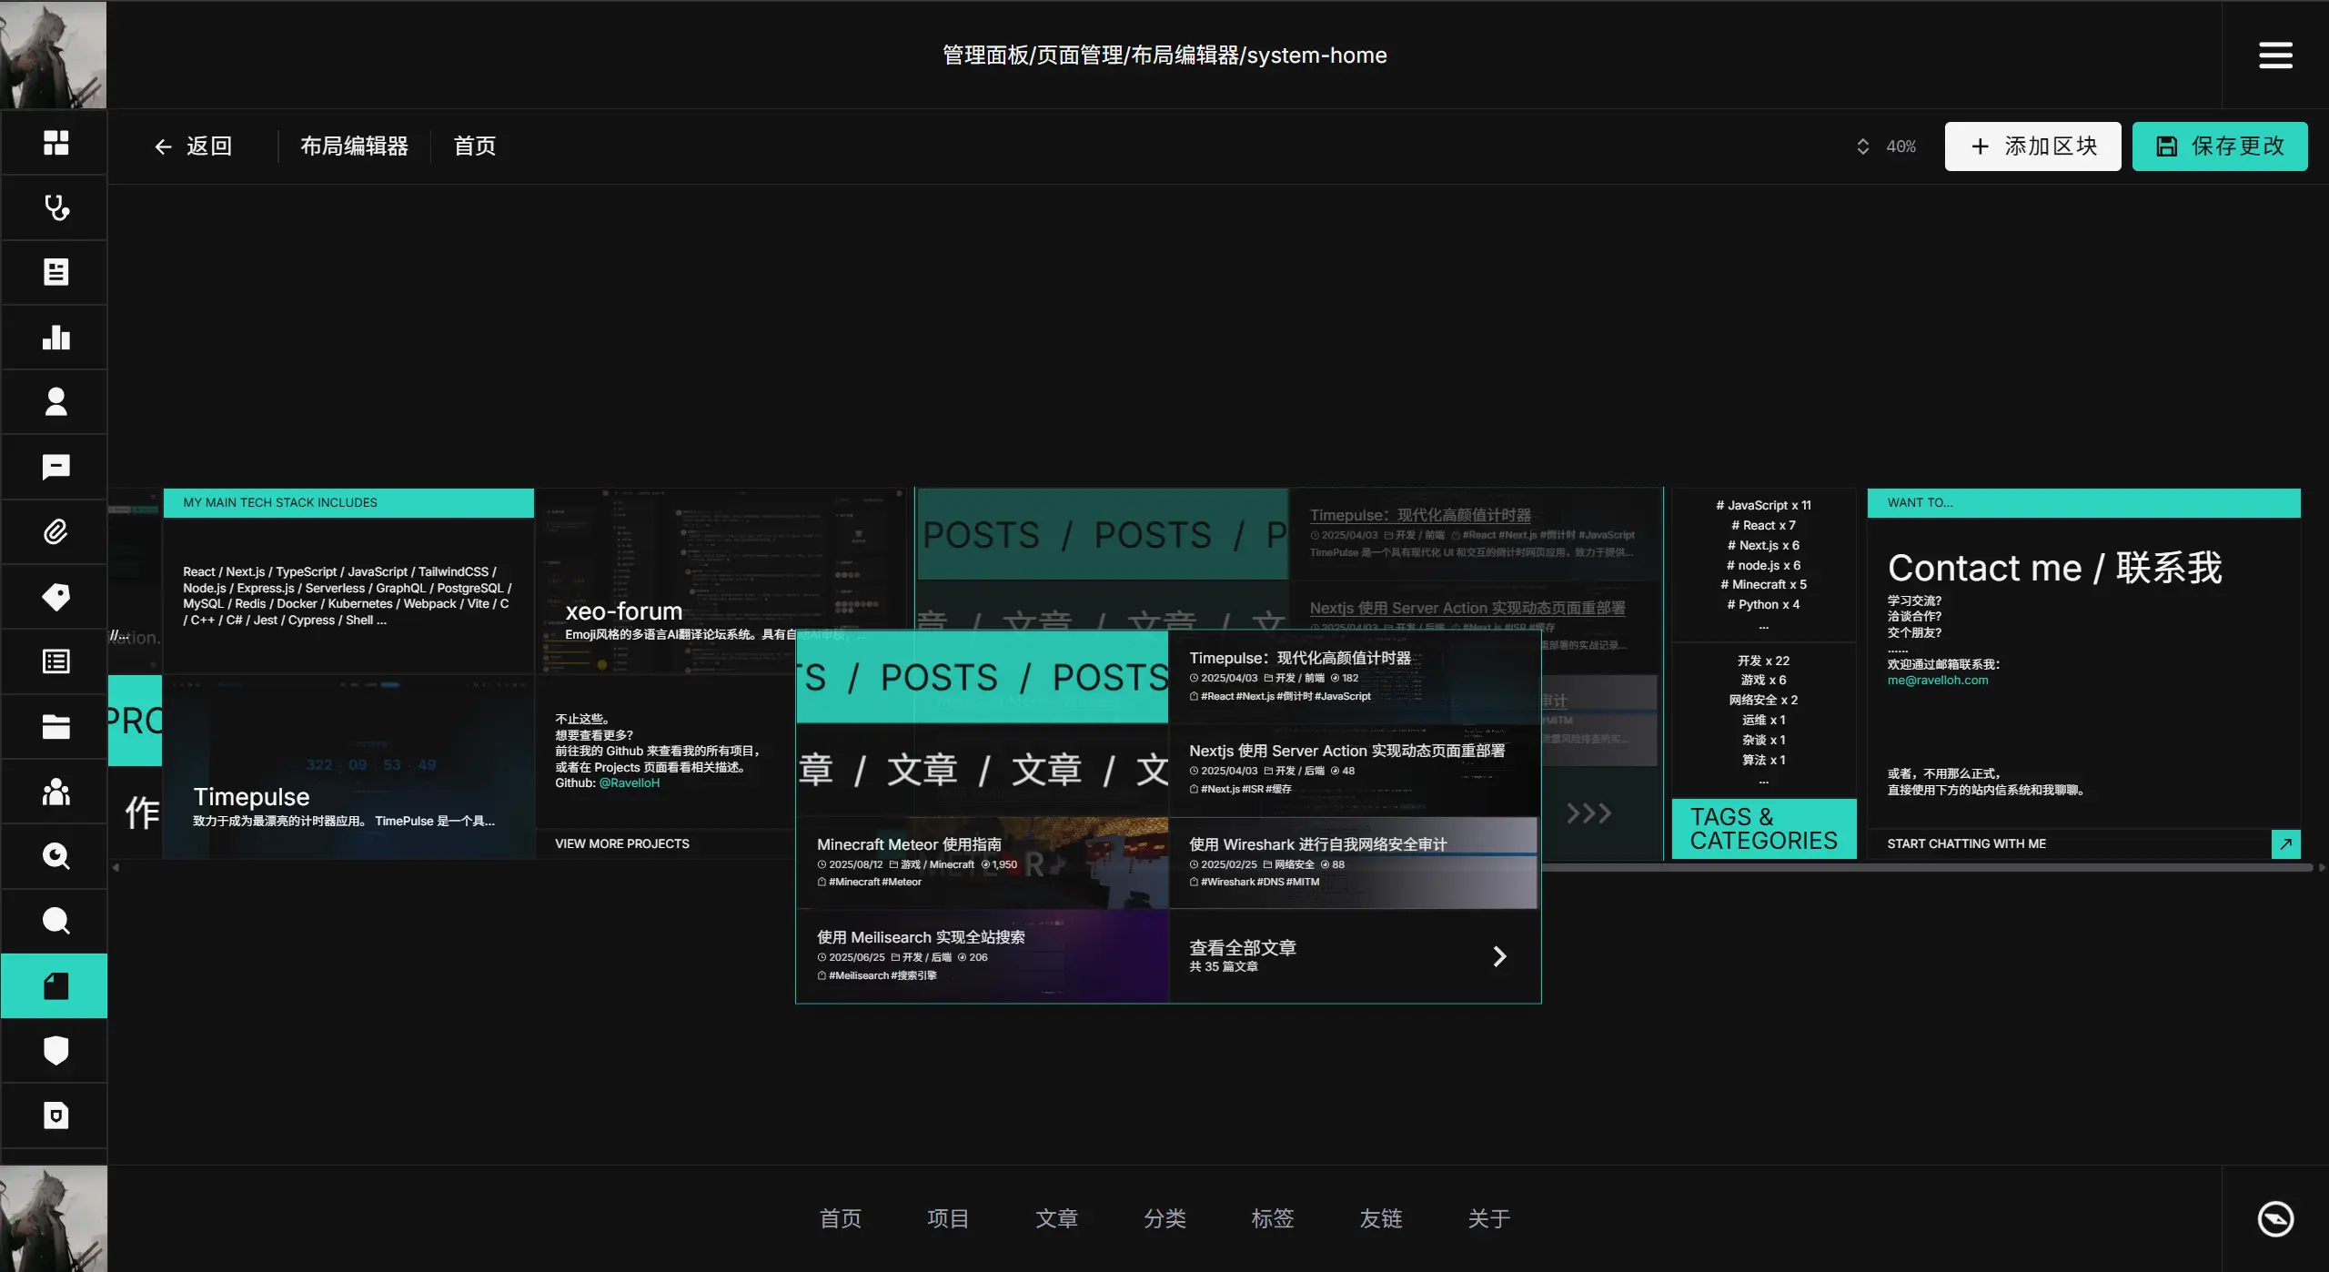Screen dimensions: 2329x1272
Task: Click the comments speech bubble icon
Action: [x=55, y=467]
